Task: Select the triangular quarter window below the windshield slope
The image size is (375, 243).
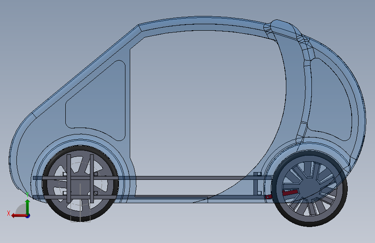Action: 99,103
